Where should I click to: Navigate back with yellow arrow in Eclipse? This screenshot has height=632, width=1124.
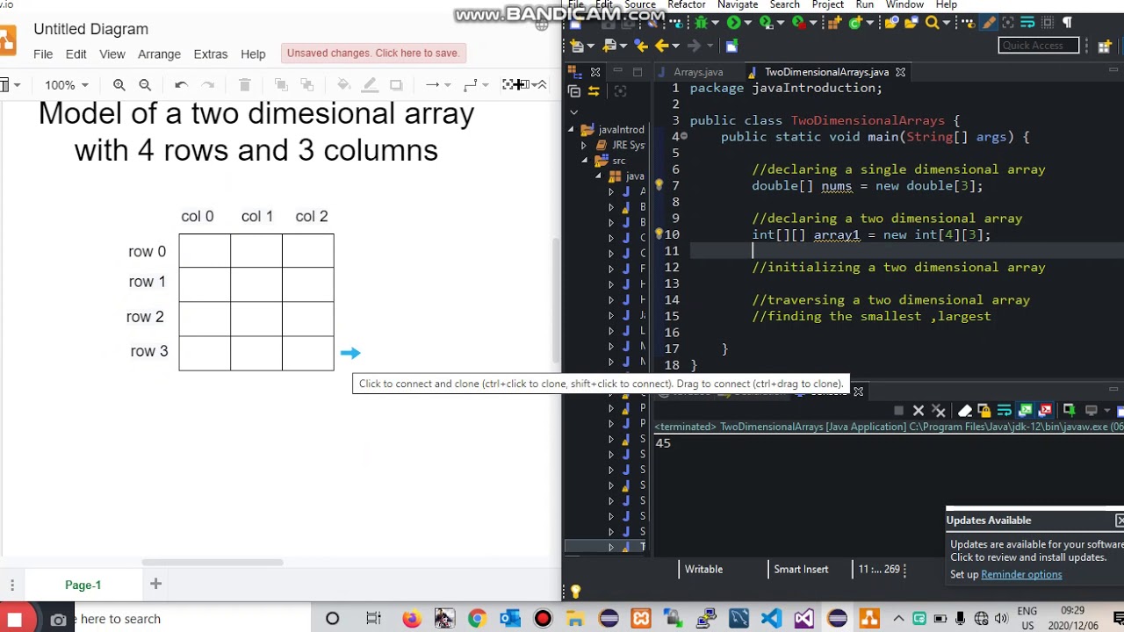click(661, 46)
